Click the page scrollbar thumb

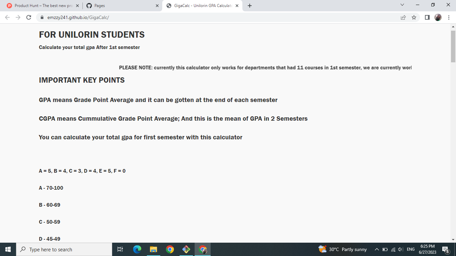pyautogui.click(x=453, y=46)
